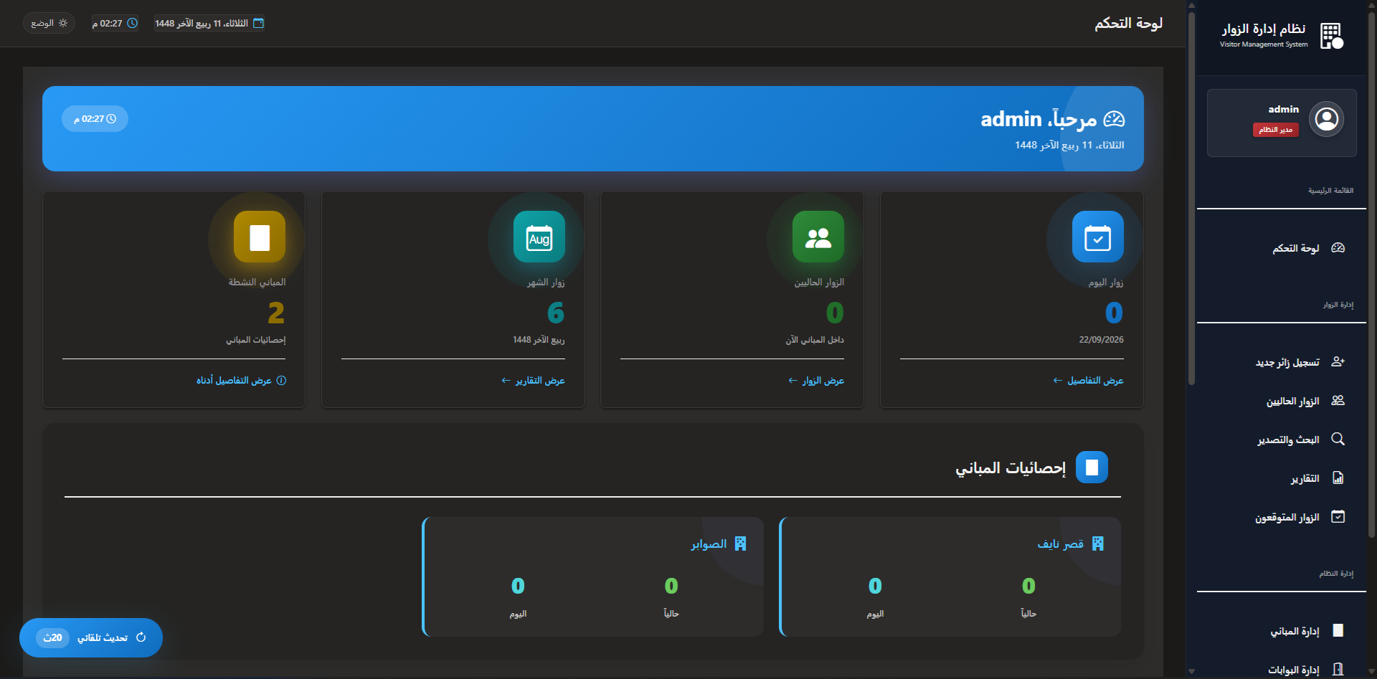Click the Visitor Management System logo icon
Screen dimensions: 1377x679
pos(1331,35)
